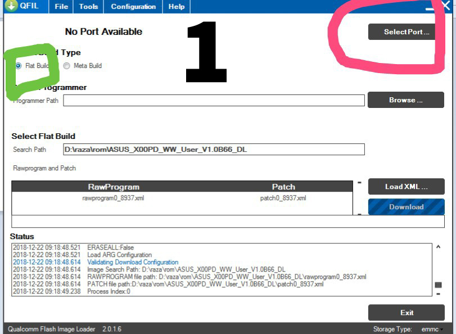
Task: Click the RawProgram column header
Action: coord(114,187)
